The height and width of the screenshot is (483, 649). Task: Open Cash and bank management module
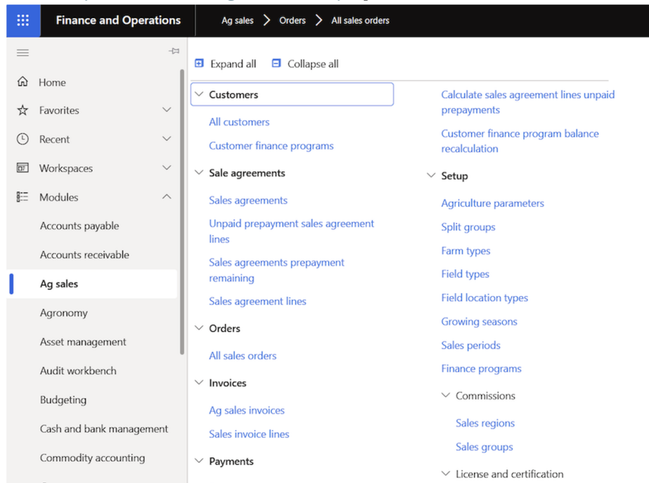104,429
